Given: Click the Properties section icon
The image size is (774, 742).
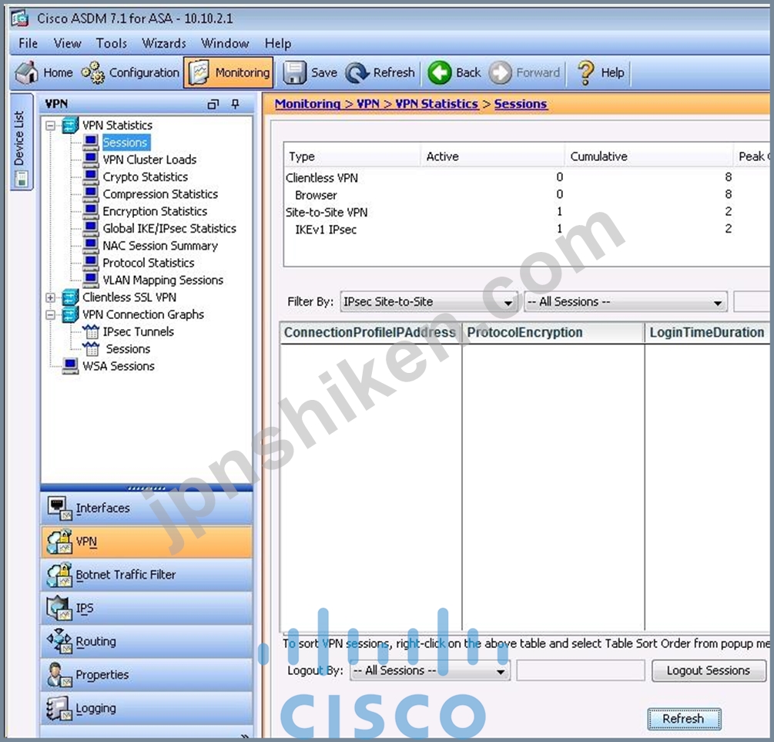Looking at the screenshot, I should tap(59, 675).
